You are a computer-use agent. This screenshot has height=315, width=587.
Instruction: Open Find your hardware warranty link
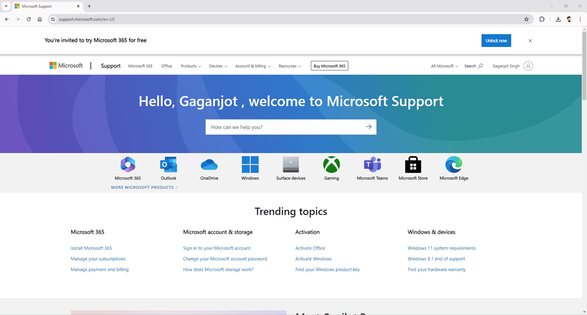(x=436, y=269)
